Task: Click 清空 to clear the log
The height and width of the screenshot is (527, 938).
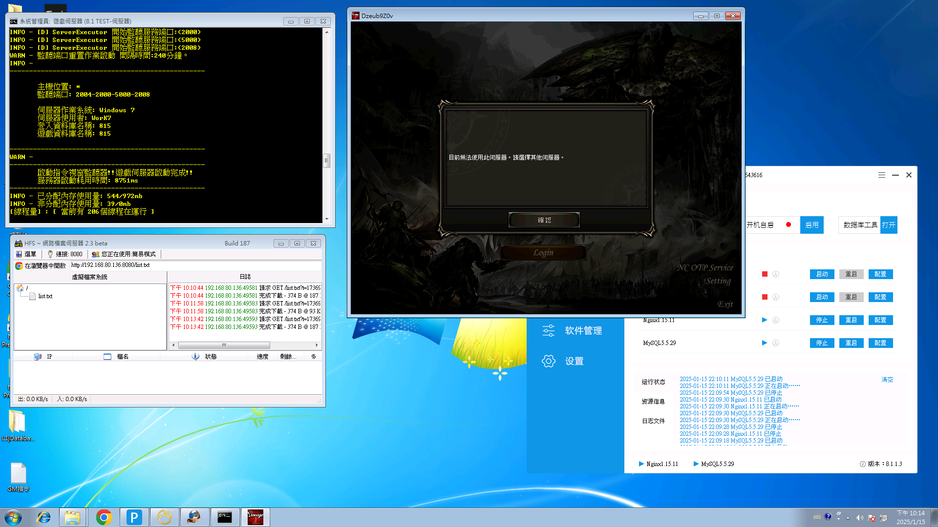Action: (x=887, y=380)
